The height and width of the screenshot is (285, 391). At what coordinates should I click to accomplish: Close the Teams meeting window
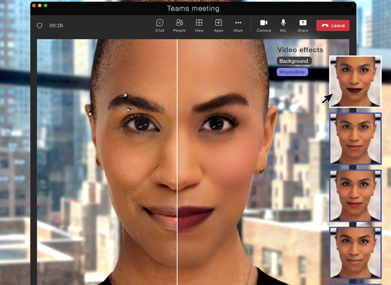[x=34, y=5]
